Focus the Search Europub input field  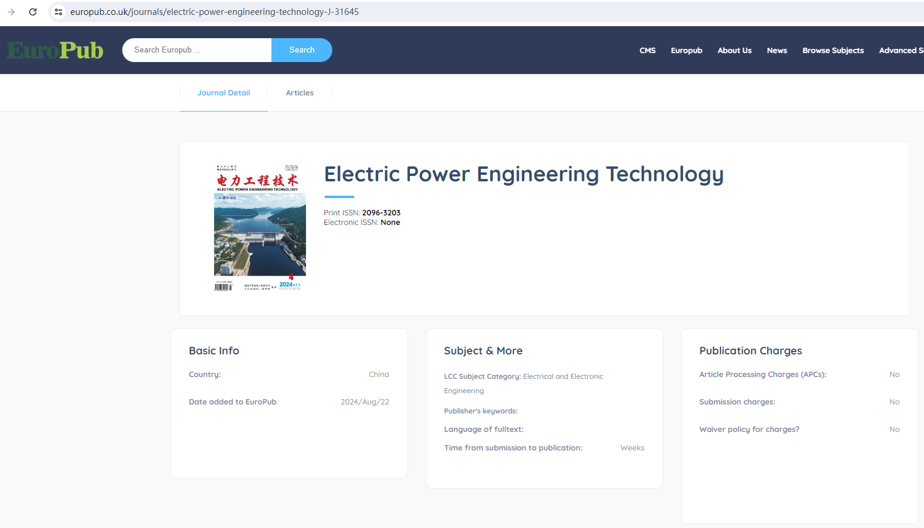coord(197,50)
